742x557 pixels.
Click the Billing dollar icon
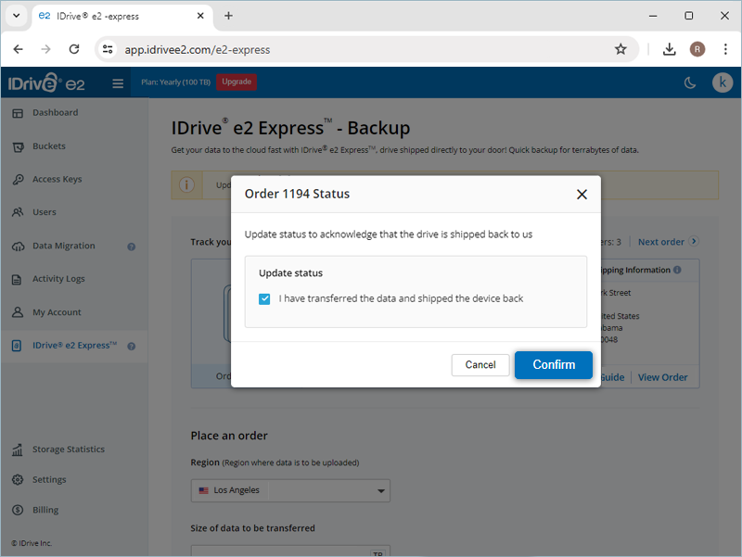point(18,510)
